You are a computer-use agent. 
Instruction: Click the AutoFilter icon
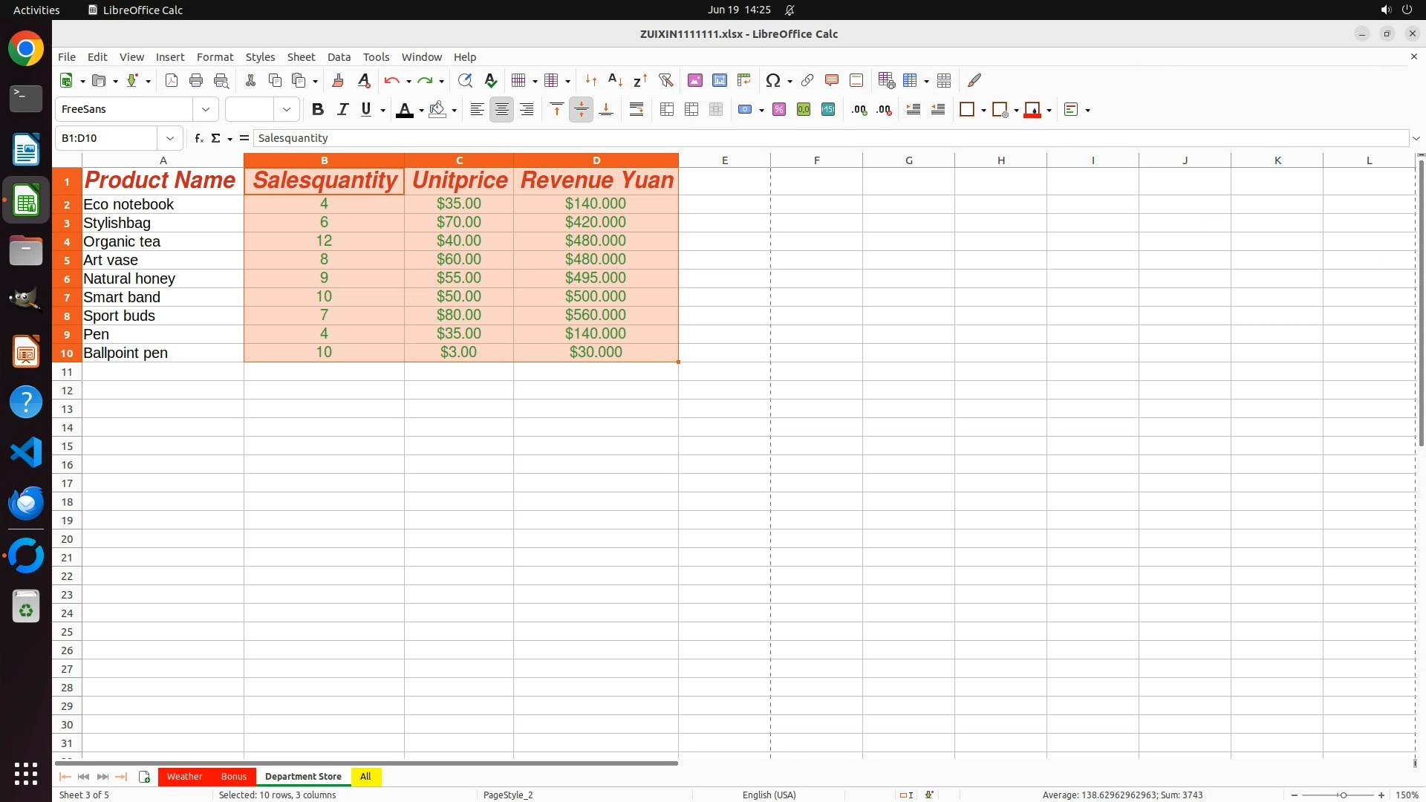665,80
